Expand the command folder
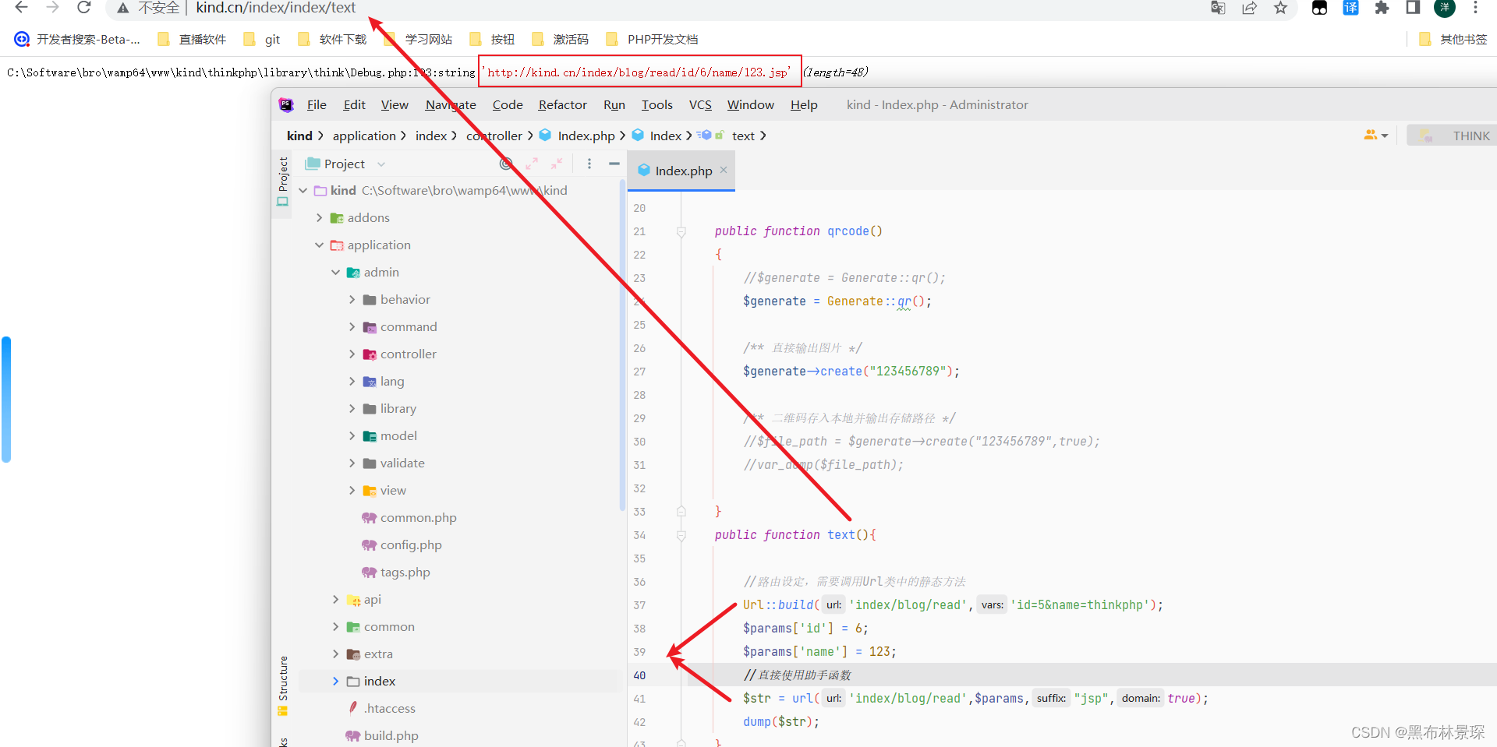1497x747 pixels. point(352,327)
